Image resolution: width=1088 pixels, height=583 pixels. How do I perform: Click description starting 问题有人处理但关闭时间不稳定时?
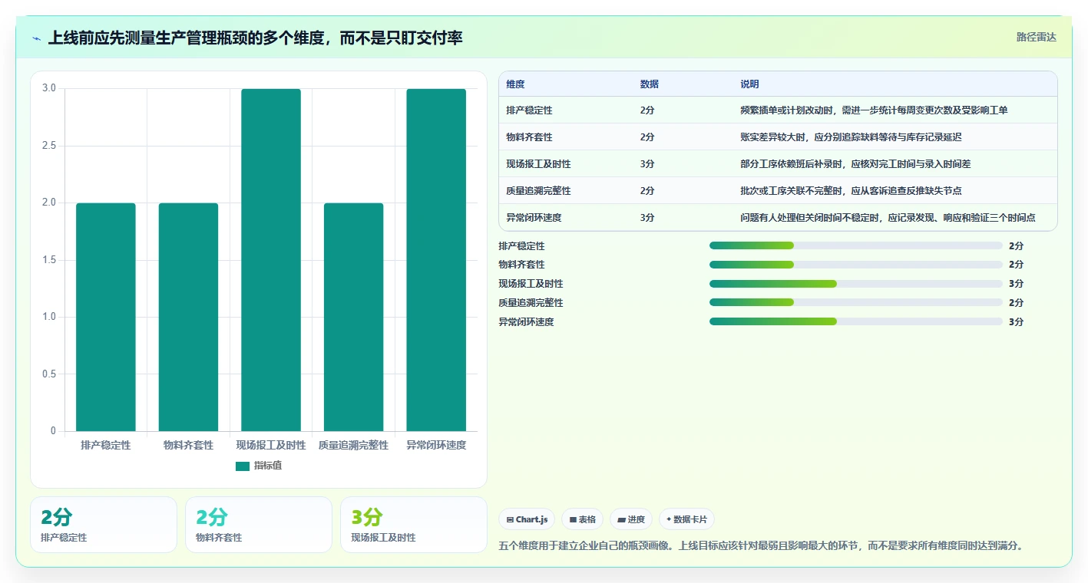(888, 218)
